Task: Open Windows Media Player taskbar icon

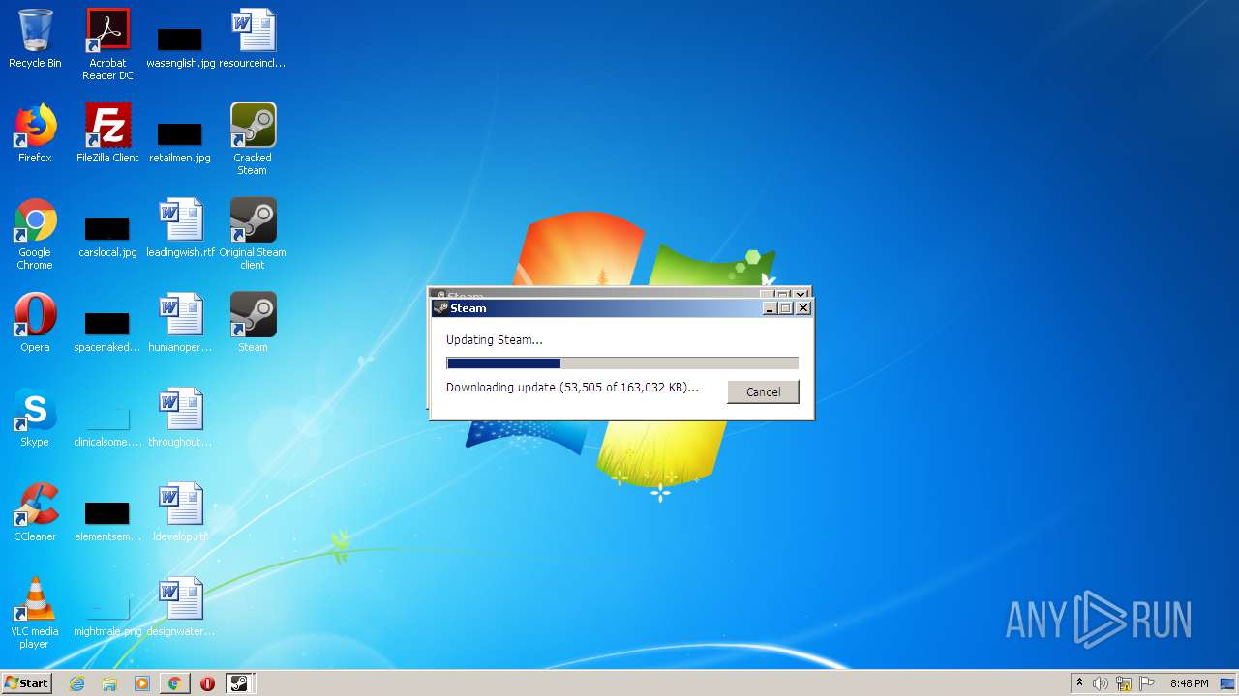Action: coord(142,683)
